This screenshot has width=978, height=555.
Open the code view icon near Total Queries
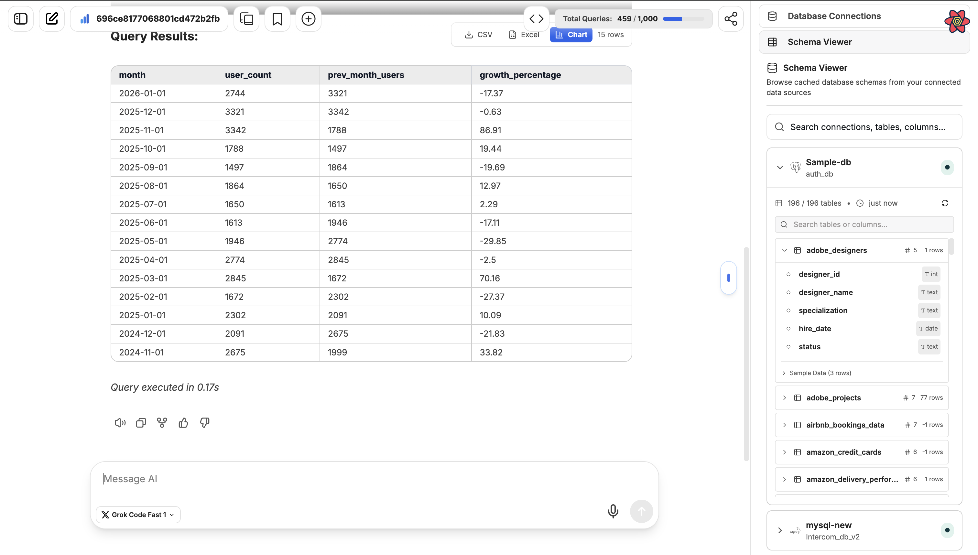tap(537, 18)
